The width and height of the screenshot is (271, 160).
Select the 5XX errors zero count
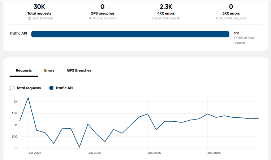[231, 7]
